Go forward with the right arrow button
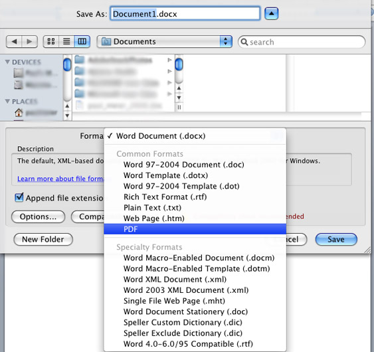The height and width of the screenshot is (352, 374). [x=30, y=42]
